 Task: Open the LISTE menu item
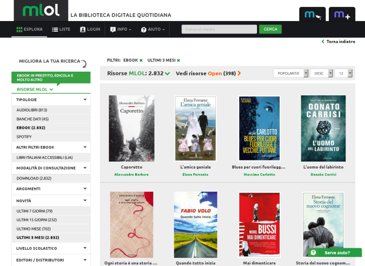[x=61, y=29]
